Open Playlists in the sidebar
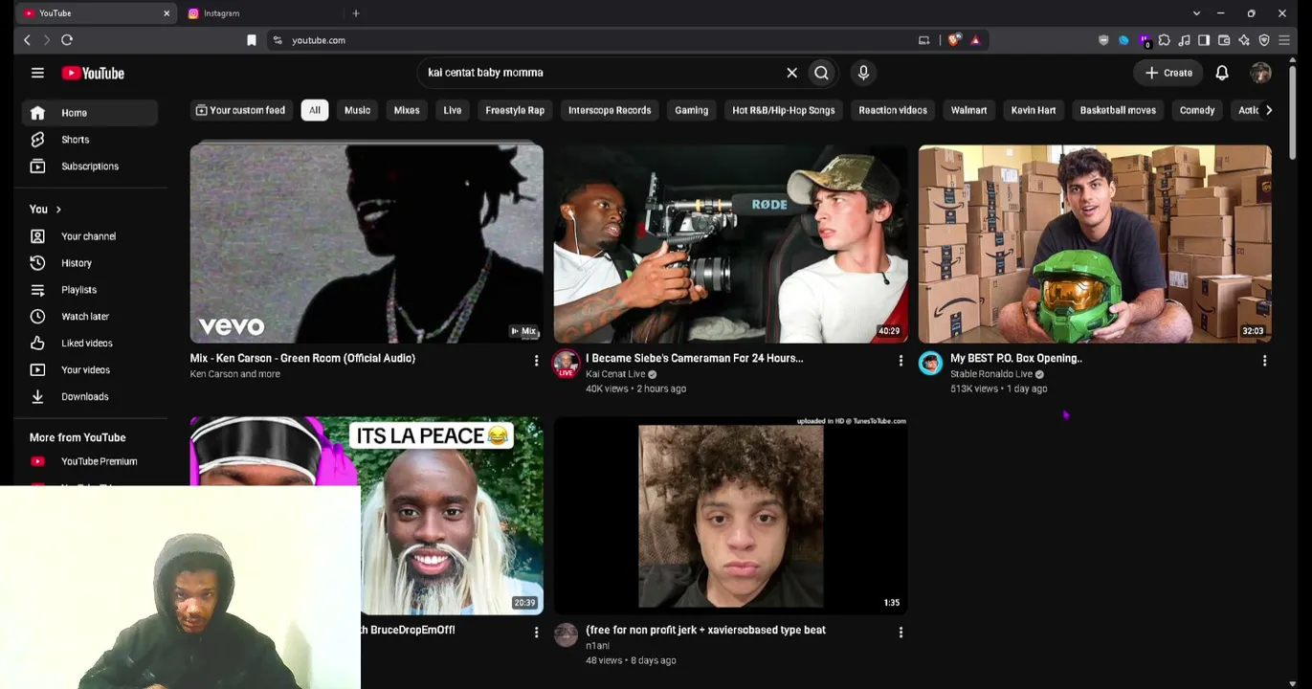 click(x=90, y=290)
